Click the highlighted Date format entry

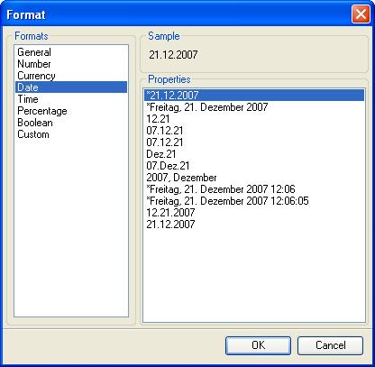click(x=71, y=87)
